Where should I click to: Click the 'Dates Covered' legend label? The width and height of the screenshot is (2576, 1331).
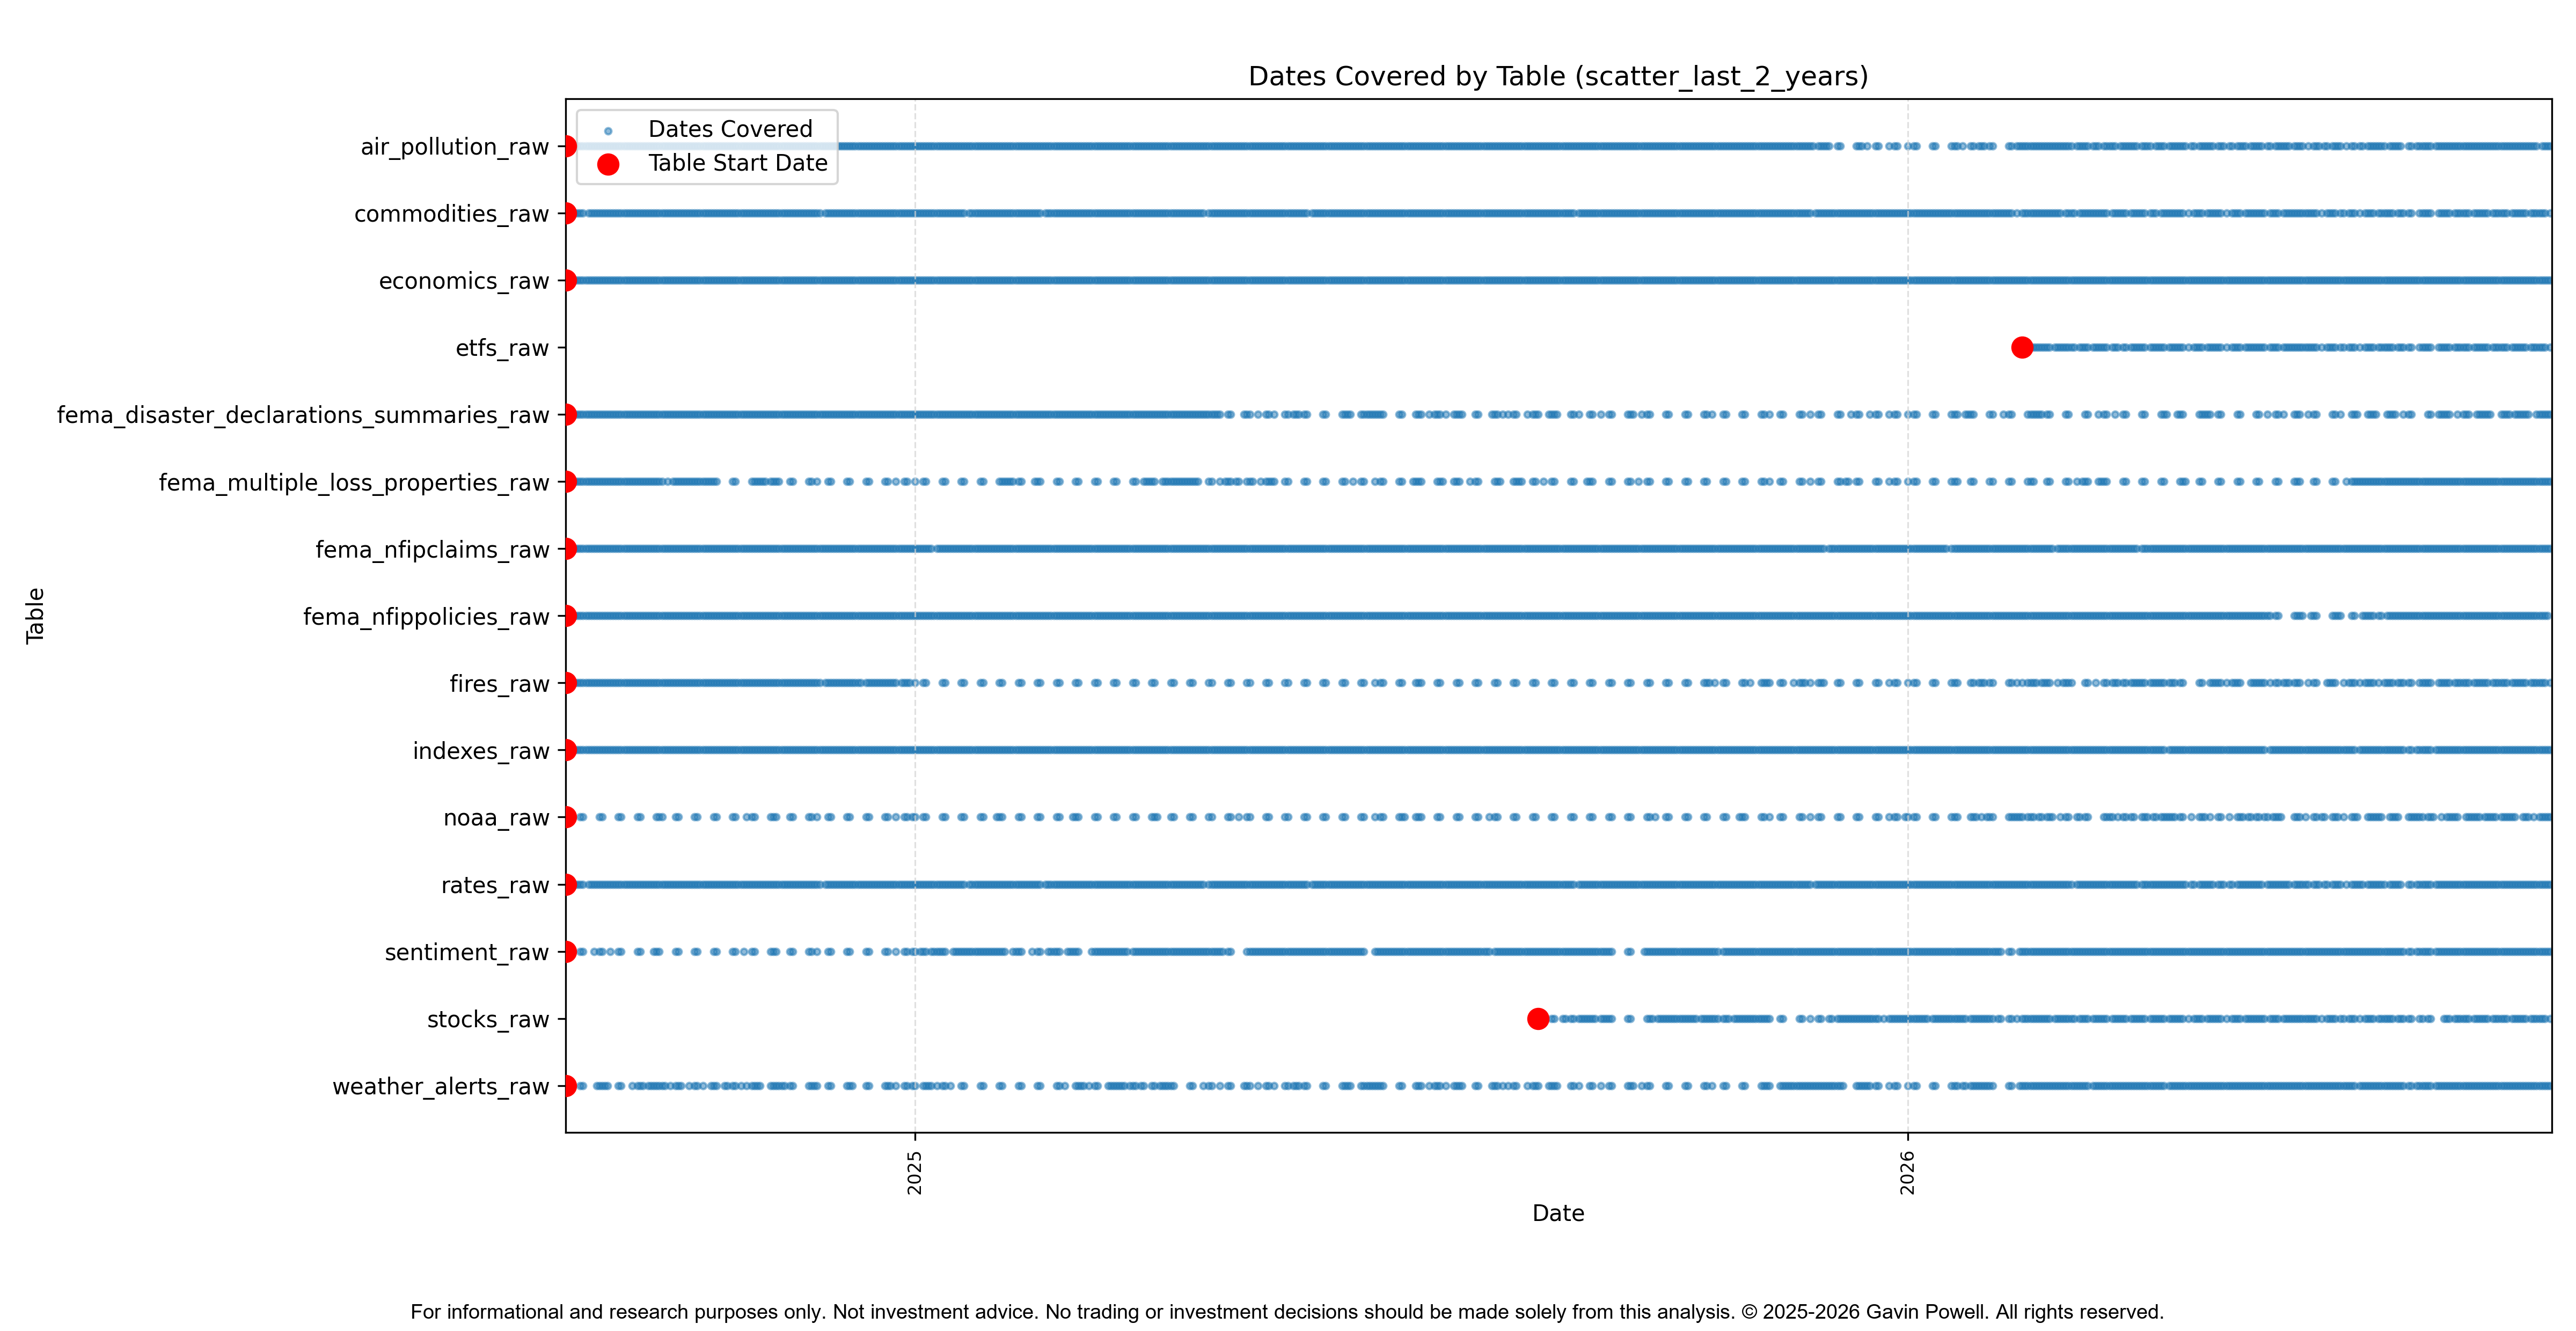coord(730,129)
